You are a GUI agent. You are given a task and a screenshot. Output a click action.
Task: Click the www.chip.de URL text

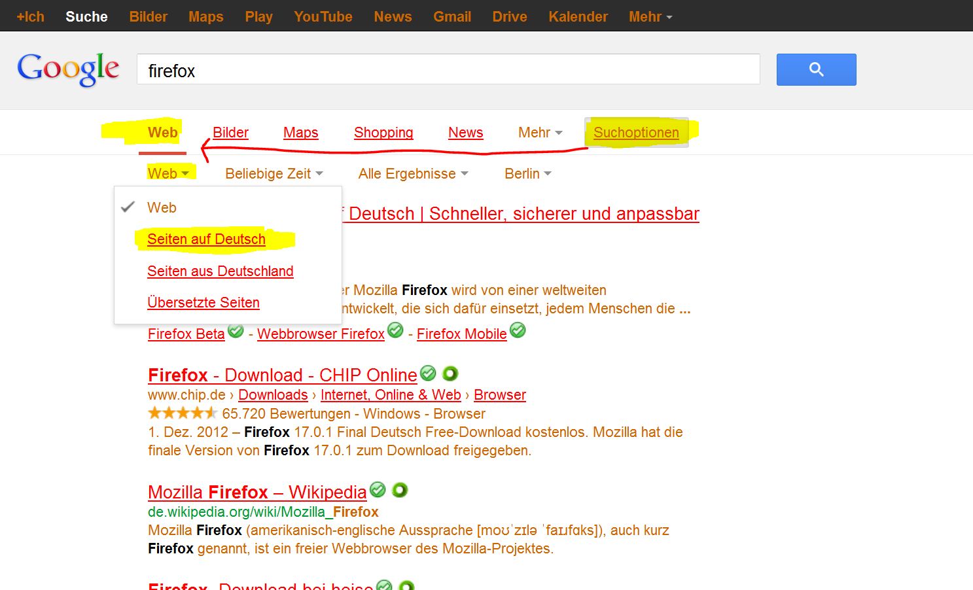186,395
